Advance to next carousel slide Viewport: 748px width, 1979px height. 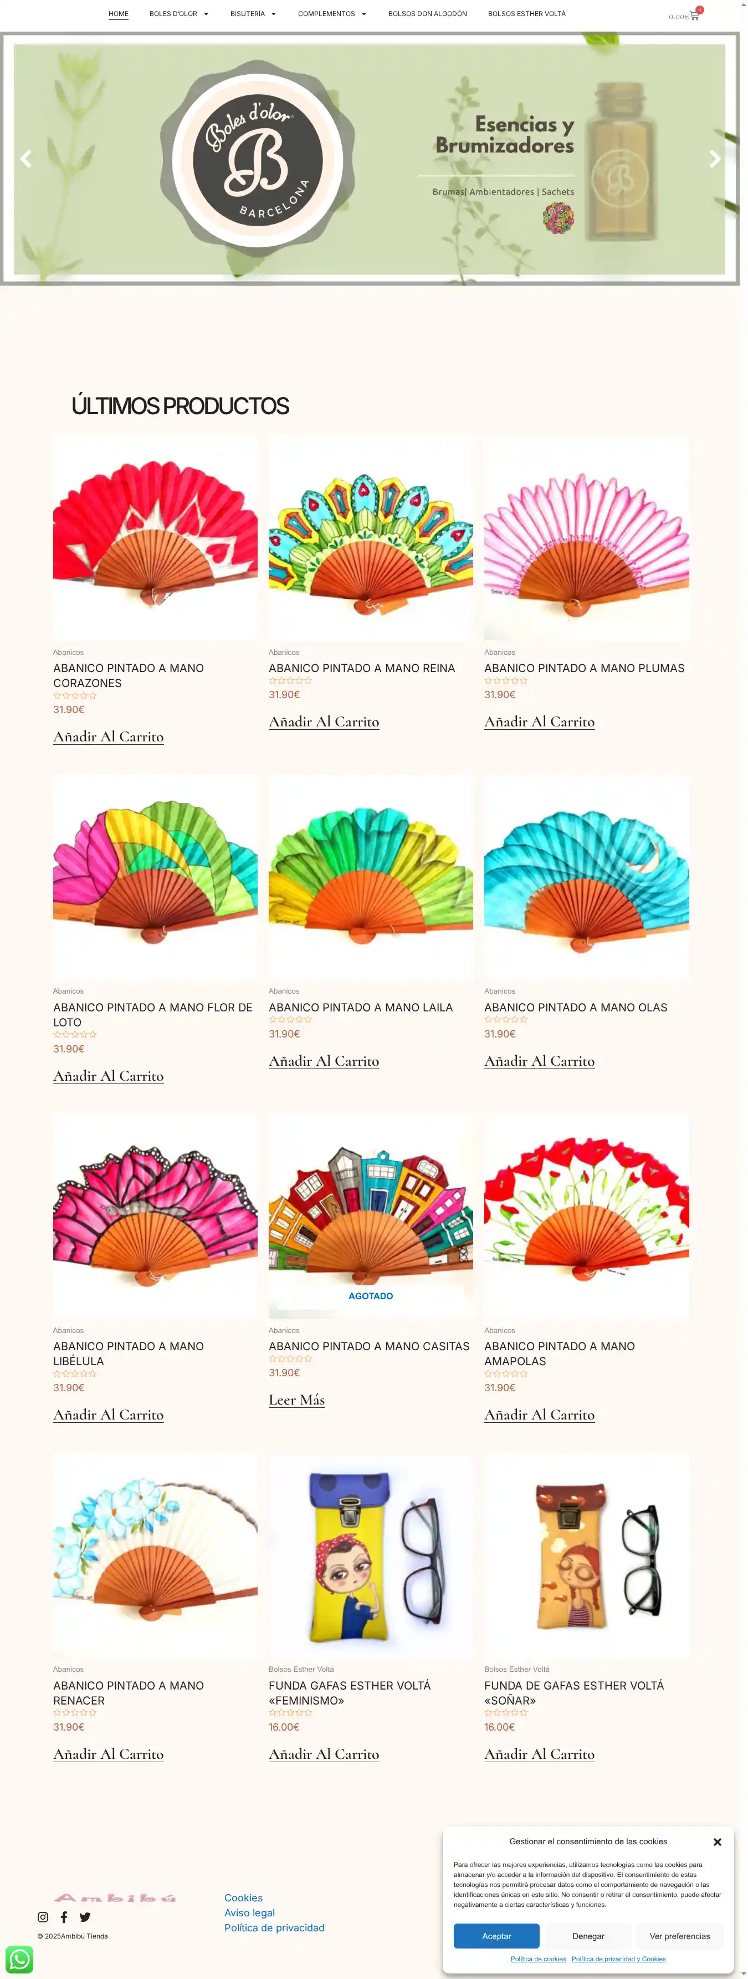(715, 159)
